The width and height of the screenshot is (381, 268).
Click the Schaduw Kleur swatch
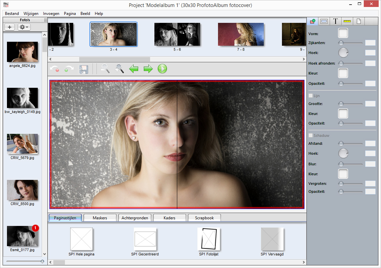pos(343,174)
